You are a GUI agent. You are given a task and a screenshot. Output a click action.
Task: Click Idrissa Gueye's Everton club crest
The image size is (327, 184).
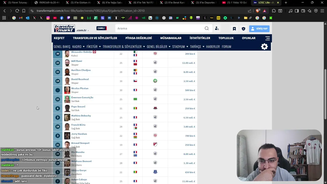click(155, 172)
